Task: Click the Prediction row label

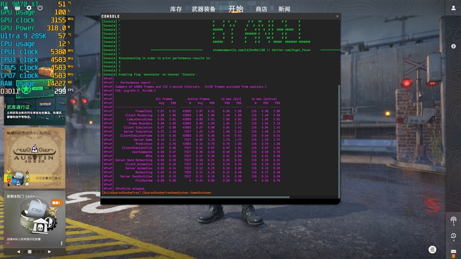Action: [143, 144]
